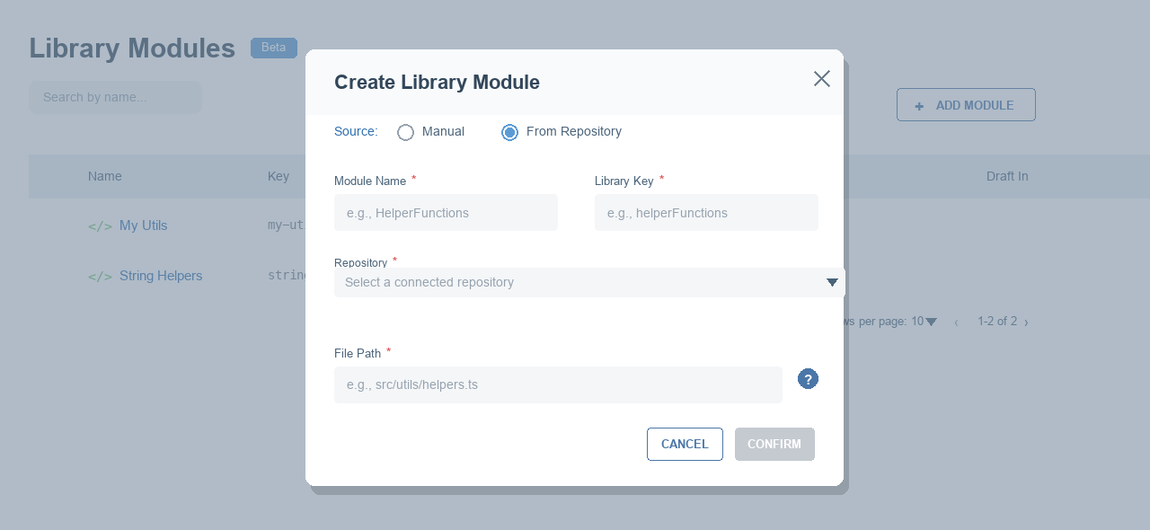
Task: Go to the next results page arrow
Action: pyautogui.click(x=1026, y=322)
